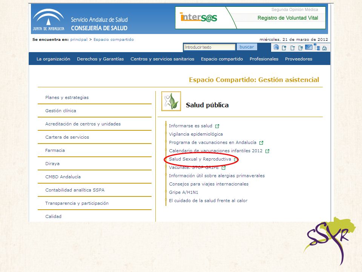Open Vacúnate: STOP GRIPE link

[x=194, y=167]
